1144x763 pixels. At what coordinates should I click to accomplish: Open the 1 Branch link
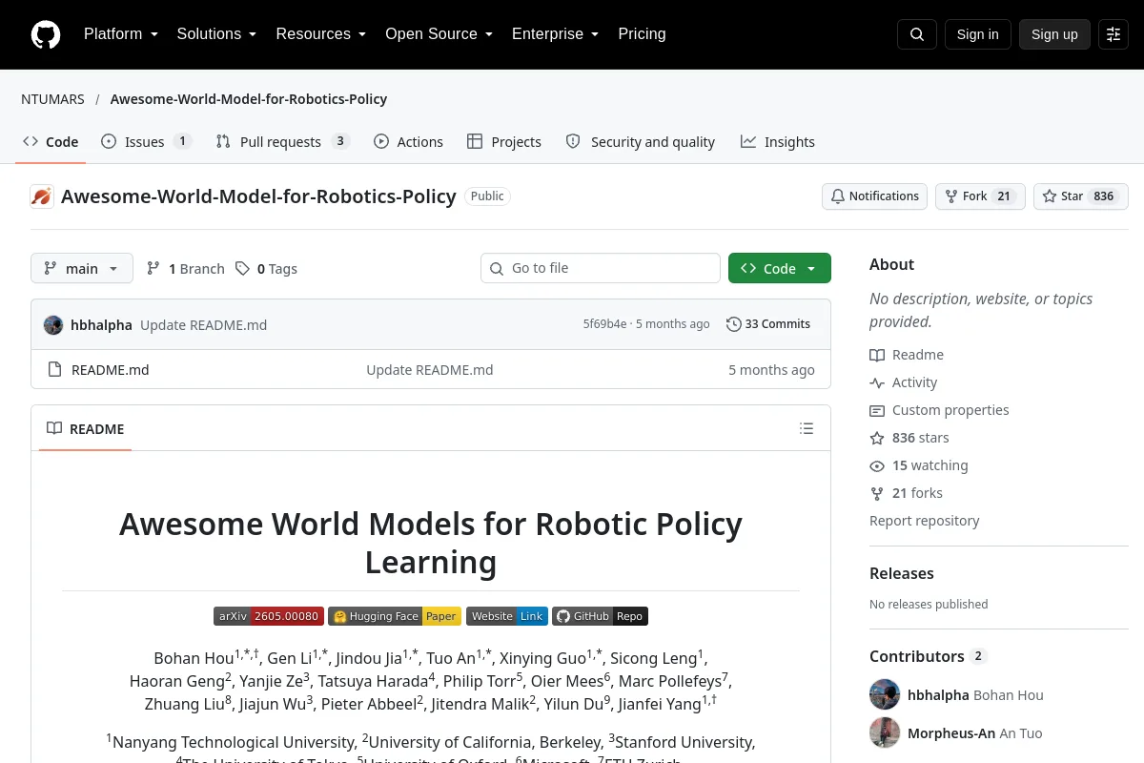click(185, 269)
